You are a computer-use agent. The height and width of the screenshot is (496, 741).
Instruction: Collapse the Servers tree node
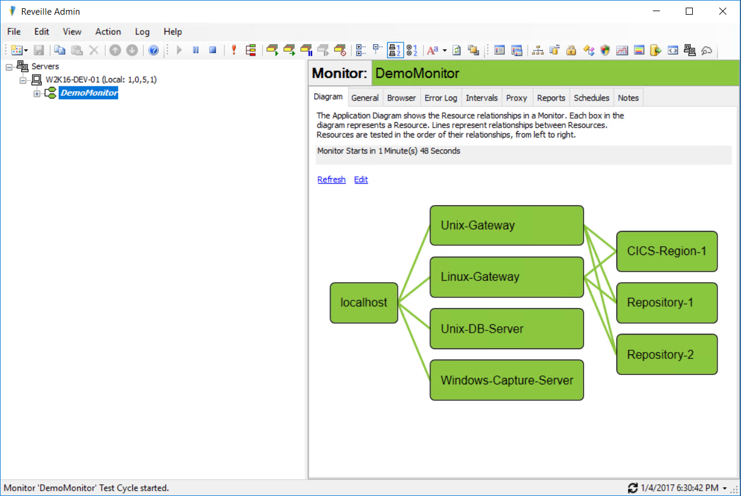point(9,67)
